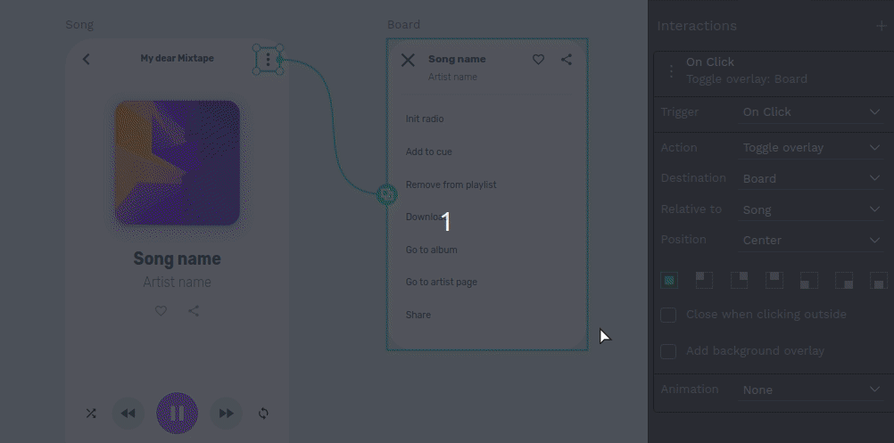Select Remove from playlist menu entry
The image size is (894, 443).
451,185
